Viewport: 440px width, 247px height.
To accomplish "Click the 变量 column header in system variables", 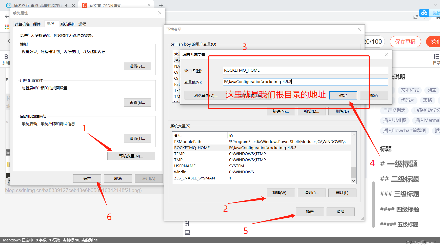I will (200, 135).
